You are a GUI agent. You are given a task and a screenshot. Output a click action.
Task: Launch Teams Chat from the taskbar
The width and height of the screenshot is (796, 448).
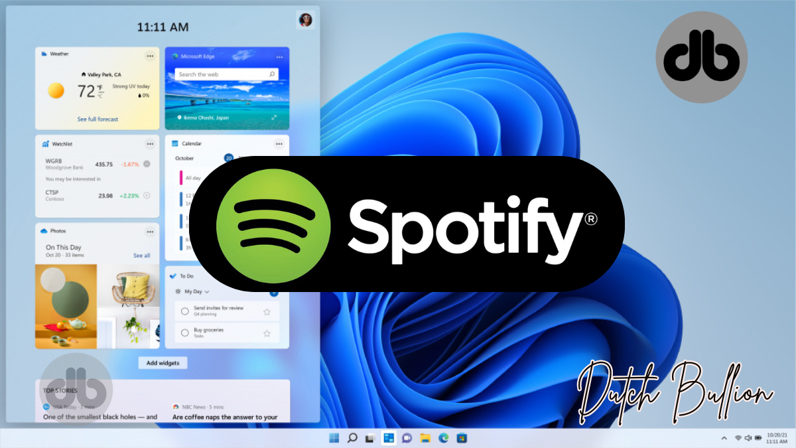coord(407,438)
